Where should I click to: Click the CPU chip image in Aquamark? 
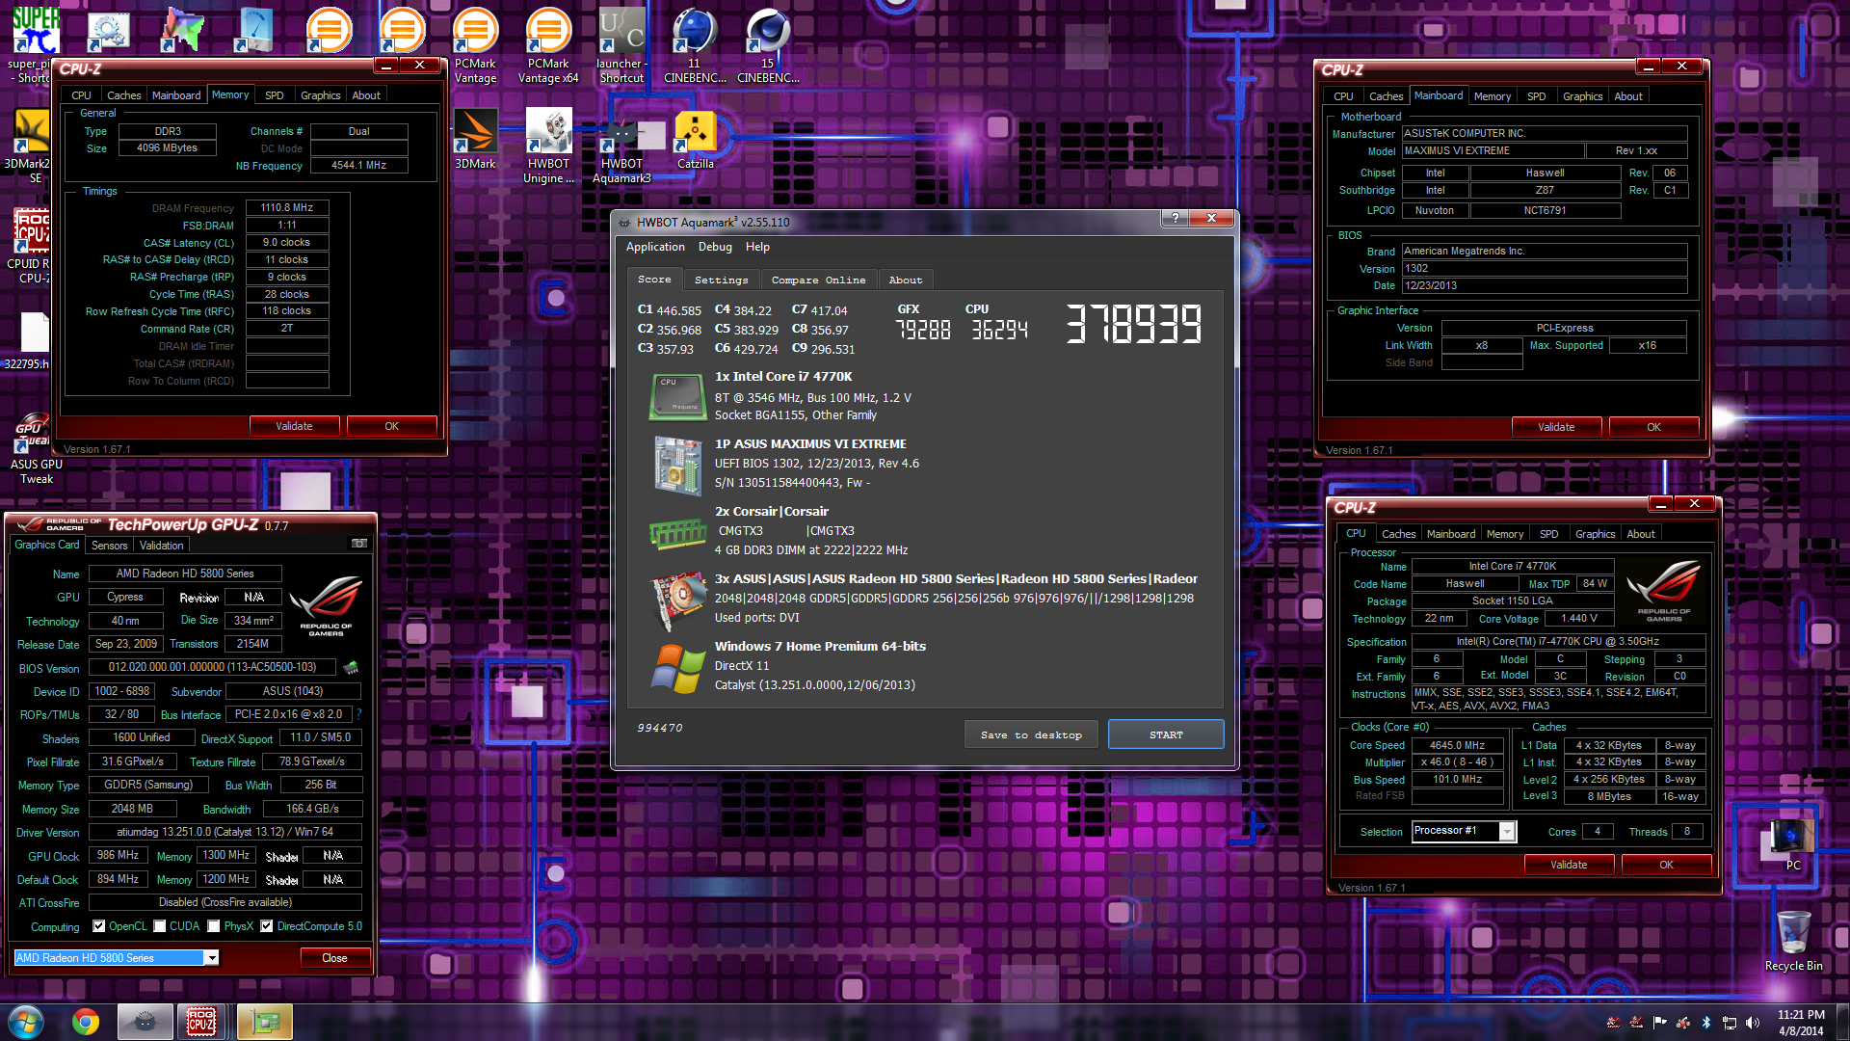click(677, 397)
